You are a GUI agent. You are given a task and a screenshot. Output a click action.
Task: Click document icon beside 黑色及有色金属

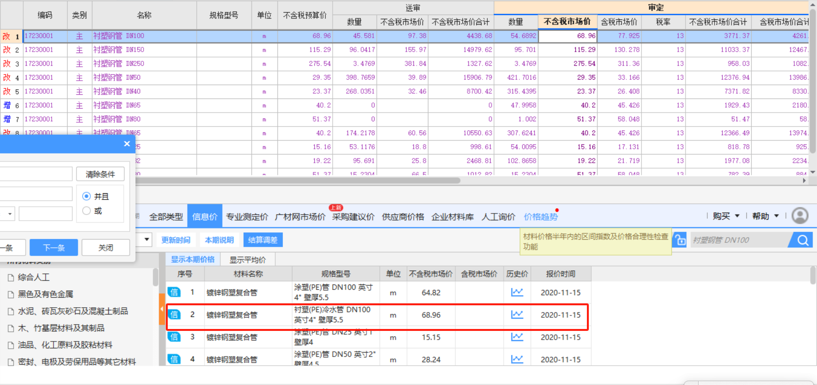(x=11, y=294)
